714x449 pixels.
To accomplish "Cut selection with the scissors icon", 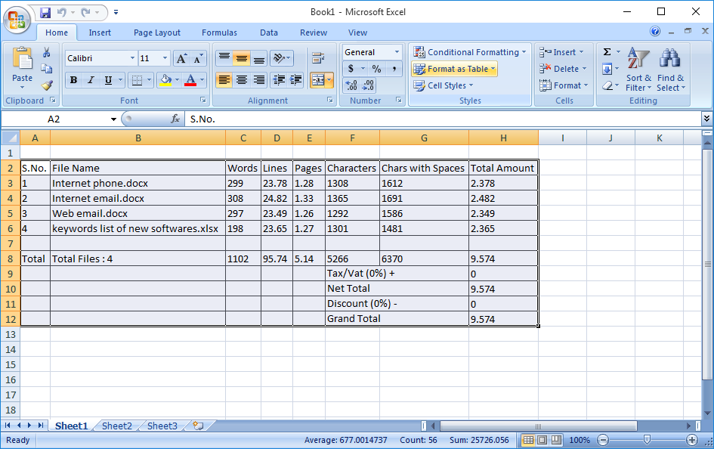I will click(46, 52).
